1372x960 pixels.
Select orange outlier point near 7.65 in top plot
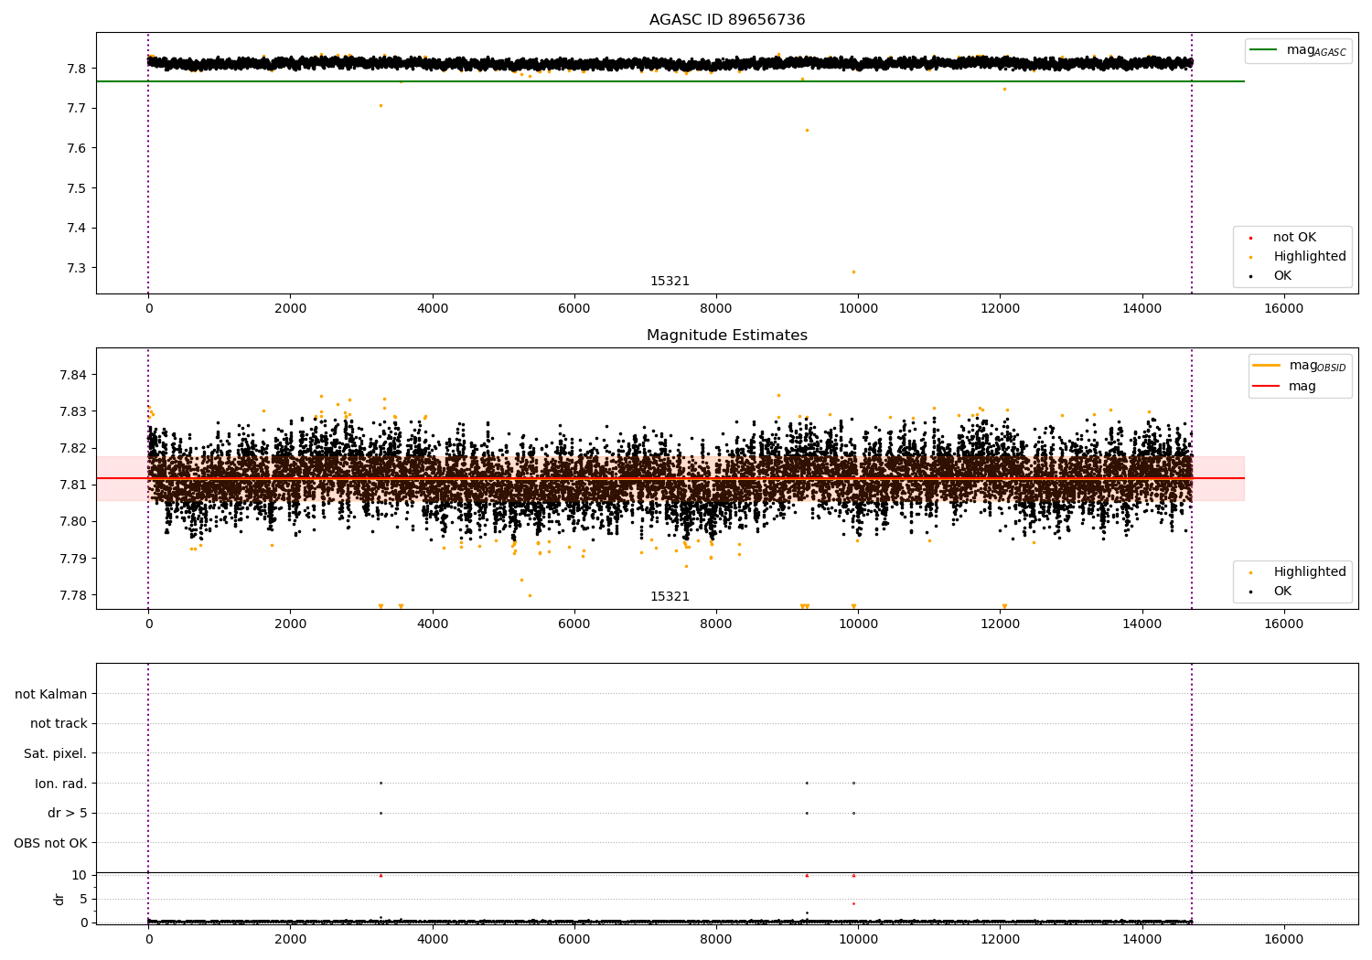tap(807, 130)
